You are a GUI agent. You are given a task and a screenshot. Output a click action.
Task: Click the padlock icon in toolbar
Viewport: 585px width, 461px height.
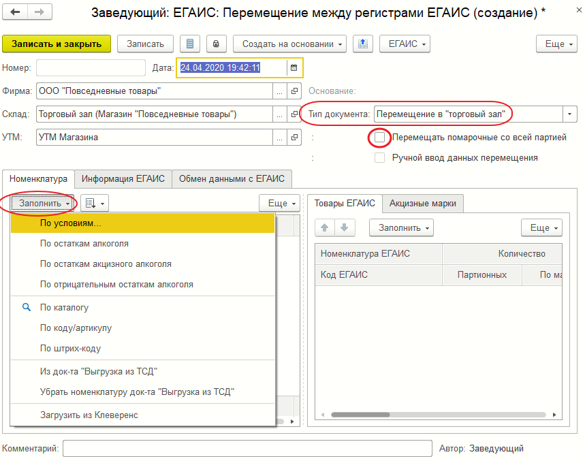point(216,44)
